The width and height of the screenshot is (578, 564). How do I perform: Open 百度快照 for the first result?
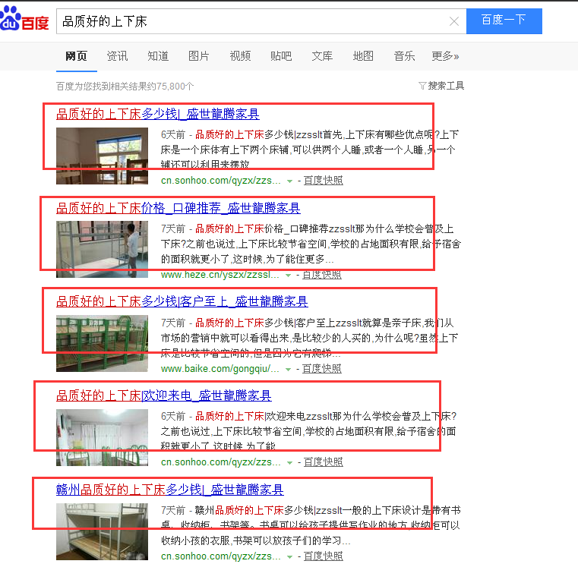324,181
